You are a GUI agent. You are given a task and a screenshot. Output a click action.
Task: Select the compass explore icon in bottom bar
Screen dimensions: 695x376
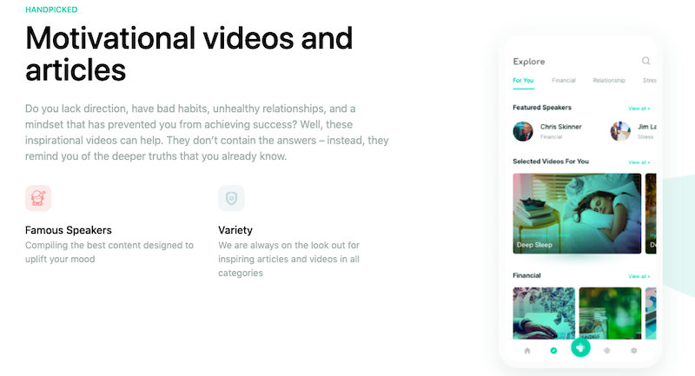553,350
